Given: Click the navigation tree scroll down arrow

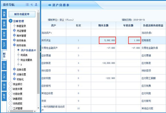Looking at the screenshot, I should [x=38, y=108].
